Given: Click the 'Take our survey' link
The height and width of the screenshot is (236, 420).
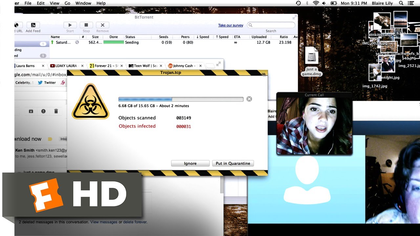Looking at the screenshot, I should [231, 25].
